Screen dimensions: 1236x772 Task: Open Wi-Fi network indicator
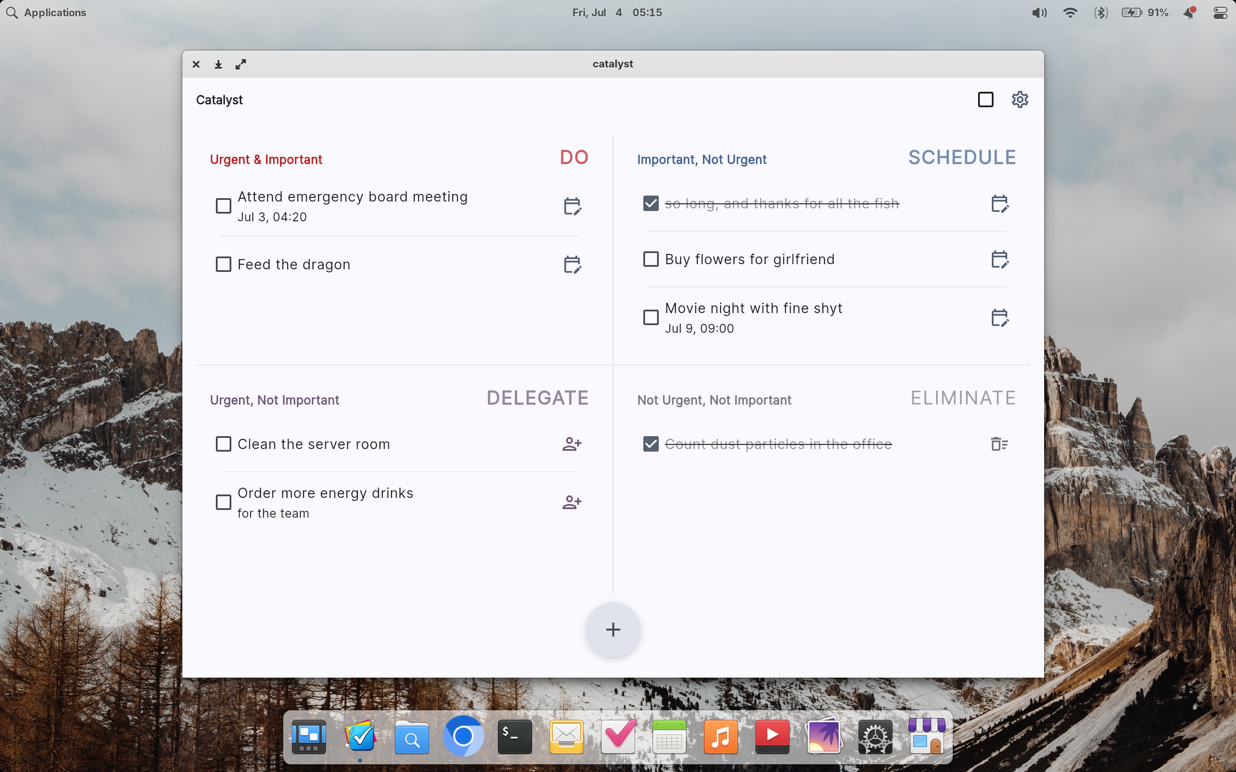coord(1070,13)
